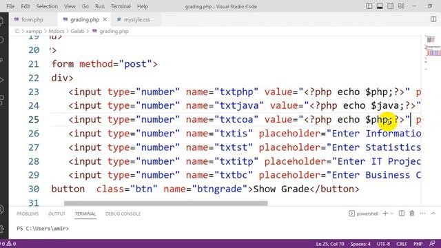Open the Selection menu

(x=47, y=6)
